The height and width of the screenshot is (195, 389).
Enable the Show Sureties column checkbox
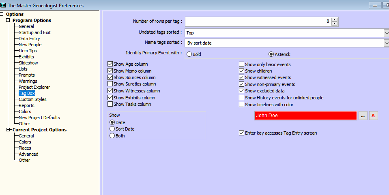[110, 84]
